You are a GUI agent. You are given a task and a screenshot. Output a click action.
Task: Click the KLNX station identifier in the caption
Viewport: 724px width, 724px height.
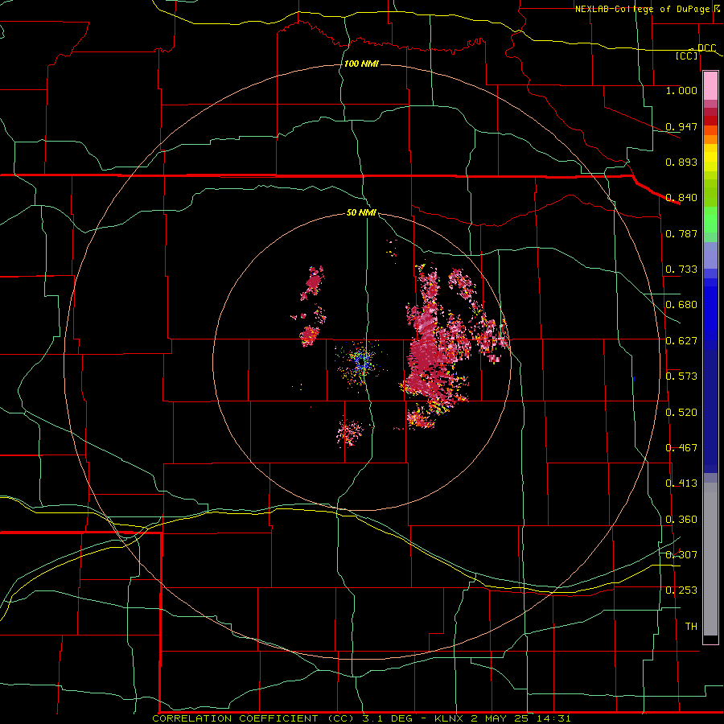(450, 718)
